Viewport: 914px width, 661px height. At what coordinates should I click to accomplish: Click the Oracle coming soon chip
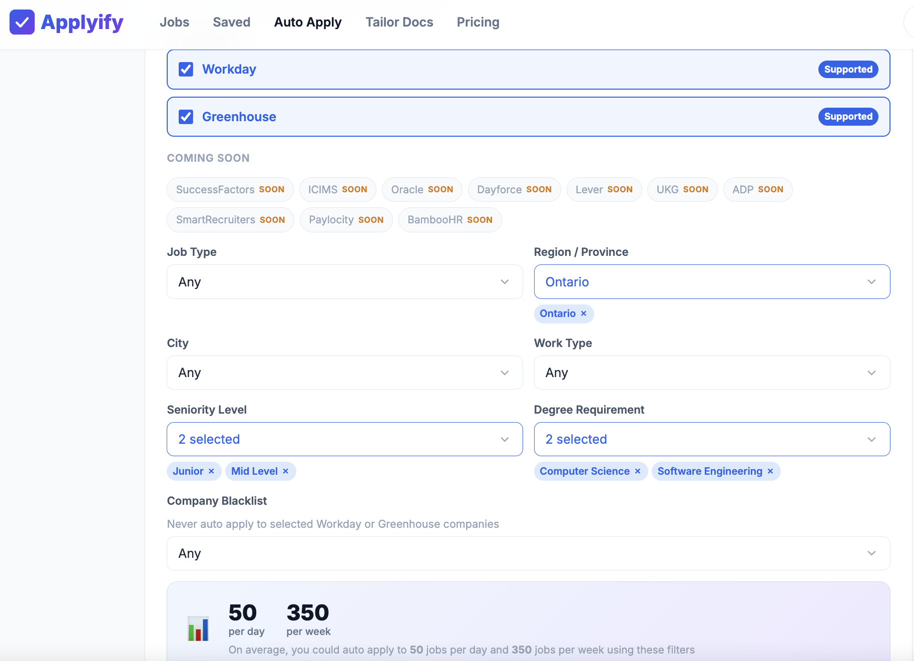pyautogui.click(x=422, y=189)
